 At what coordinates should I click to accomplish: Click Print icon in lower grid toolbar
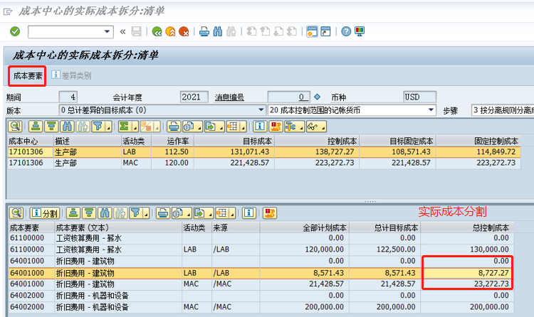pyautogui.click(x=163, y=213)
